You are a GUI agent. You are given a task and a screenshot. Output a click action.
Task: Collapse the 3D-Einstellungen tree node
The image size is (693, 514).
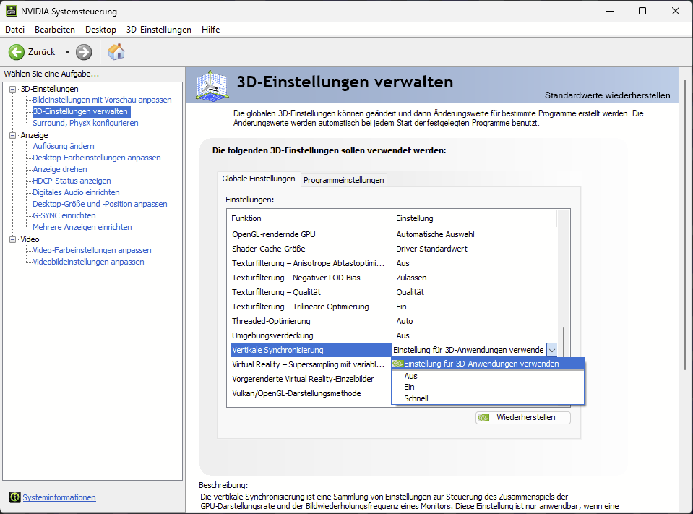point(13,89)
